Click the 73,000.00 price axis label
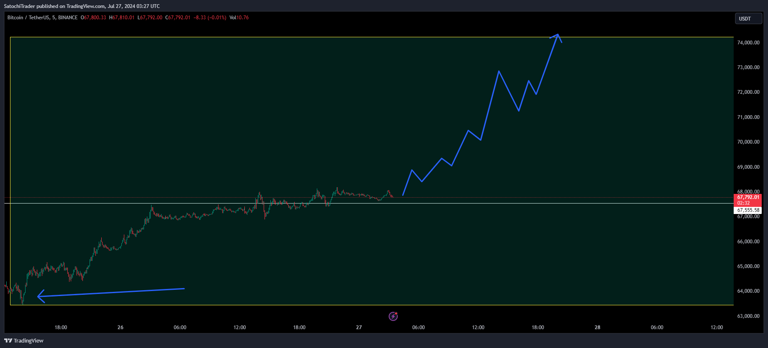768x348 pixels. 748,67
